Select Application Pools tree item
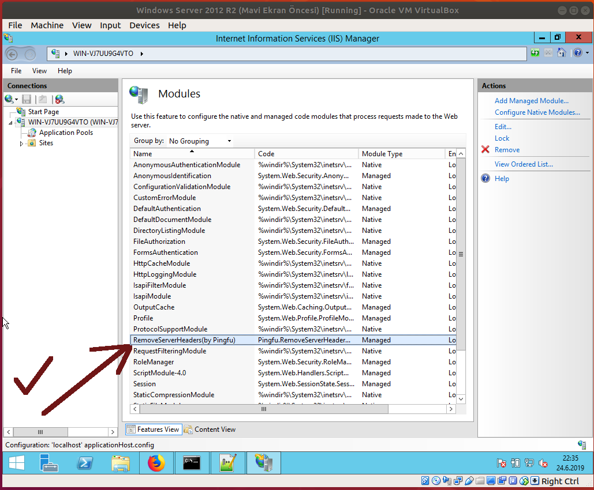This screenshot has width=594, height=490. [66, 133]
